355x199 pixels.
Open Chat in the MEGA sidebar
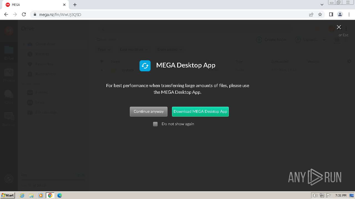pyautogui.click(x=9, y=97)
